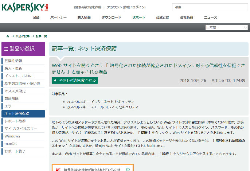Click the アカウント (作成 / ログイン) link
Image resolution: width=250 pixels, height=171 pixels.
[x=126, y=7]
